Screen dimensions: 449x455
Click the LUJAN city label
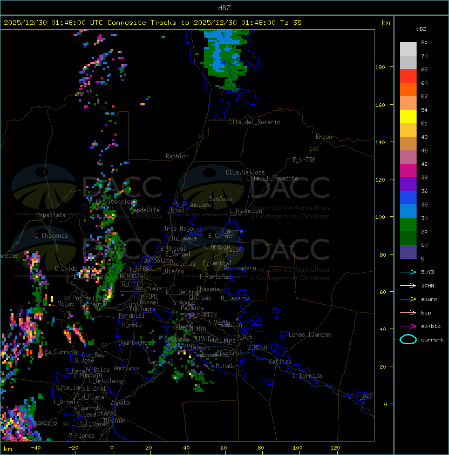[133, 306]
